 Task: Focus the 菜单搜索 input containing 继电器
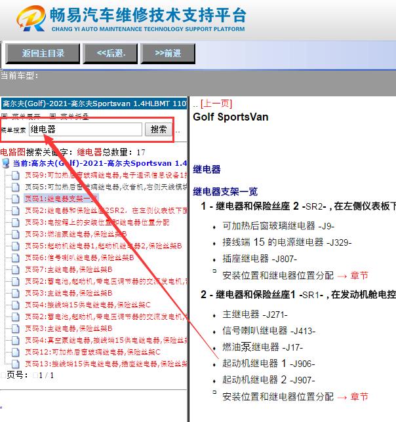85,130
